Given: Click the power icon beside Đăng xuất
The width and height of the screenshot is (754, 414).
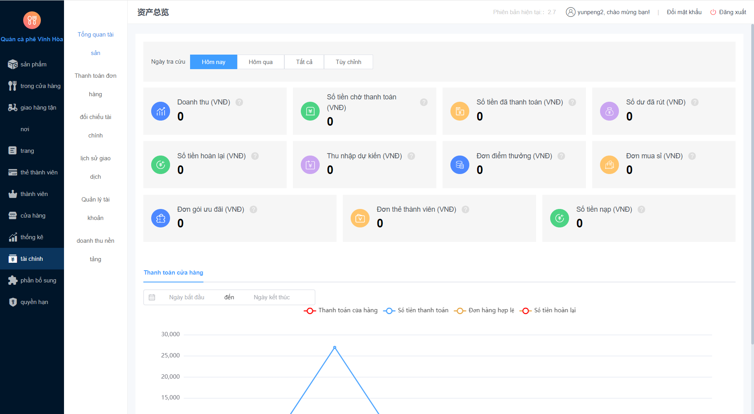Looking at the screenshot, I should [713, 12].
